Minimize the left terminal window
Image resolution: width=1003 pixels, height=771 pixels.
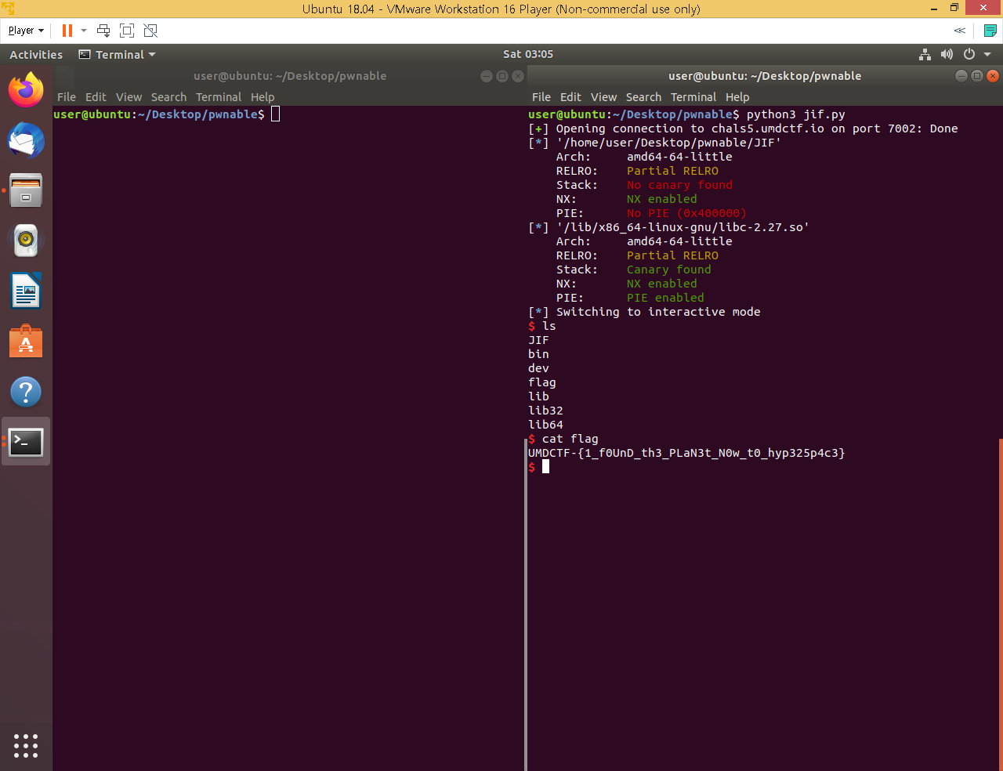487,76
